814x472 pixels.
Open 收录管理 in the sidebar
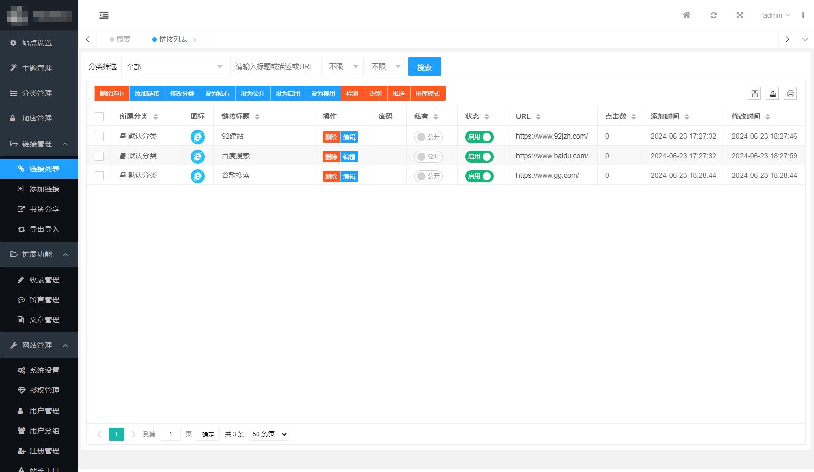coord(39,280)
